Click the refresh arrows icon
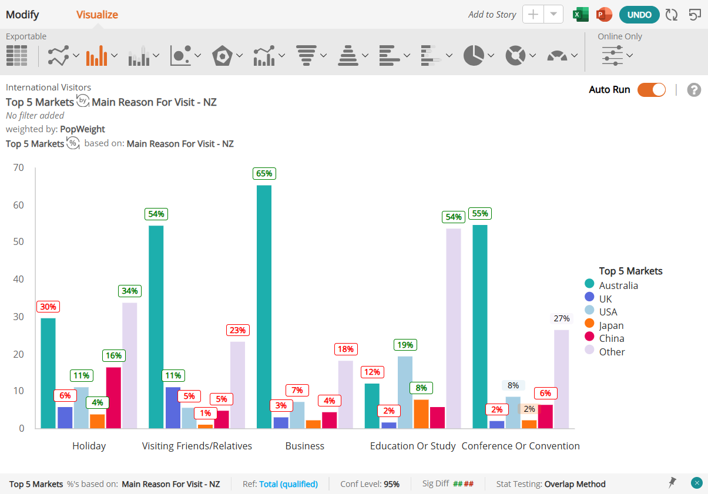Image resolution: width=708 pixels, height=494 pixels. tap(672, 15)
